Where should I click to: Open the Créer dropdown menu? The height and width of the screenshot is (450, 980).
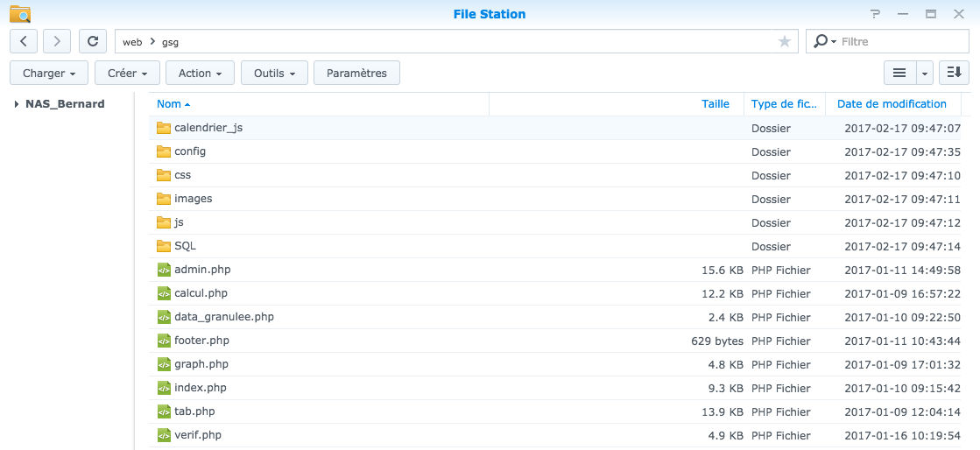pyautogui.click(x=128, y=74)
